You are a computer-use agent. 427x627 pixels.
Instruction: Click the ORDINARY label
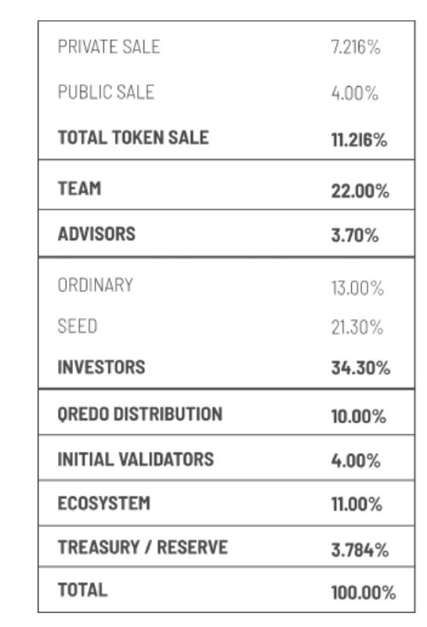coord(95,285)
